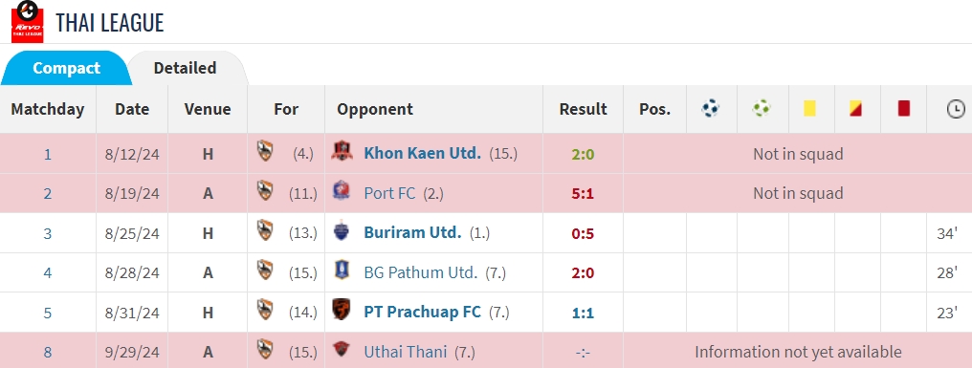Click the PT Prachuap FC club crest
Image resolution: width=972 pixels, height=368 pixels.
click(x=341, y=310)
